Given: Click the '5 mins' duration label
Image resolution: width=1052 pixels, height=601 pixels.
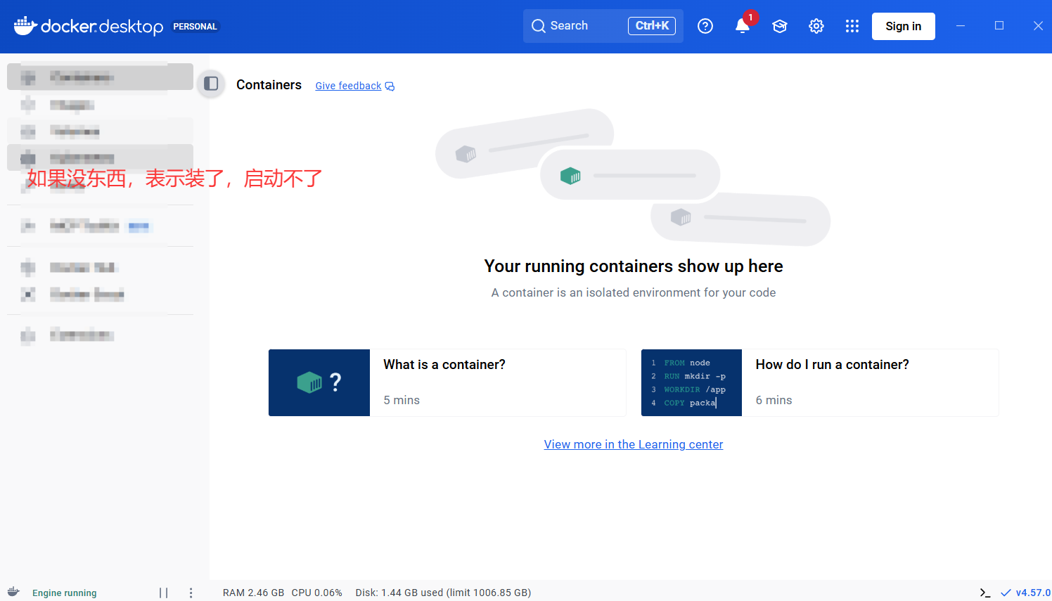Looking at the screenshot, I should (x=402, y=400).
